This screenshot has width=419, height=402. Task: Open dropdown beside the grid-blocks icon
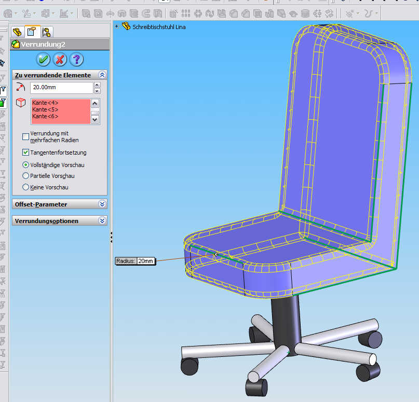53,13
